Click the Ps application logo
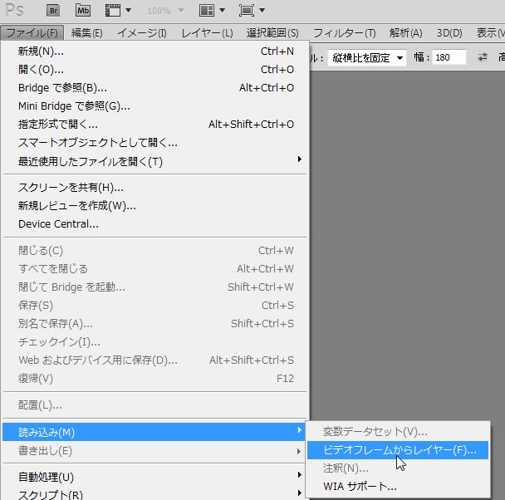The image size is (505, 500). pos(15,10)
